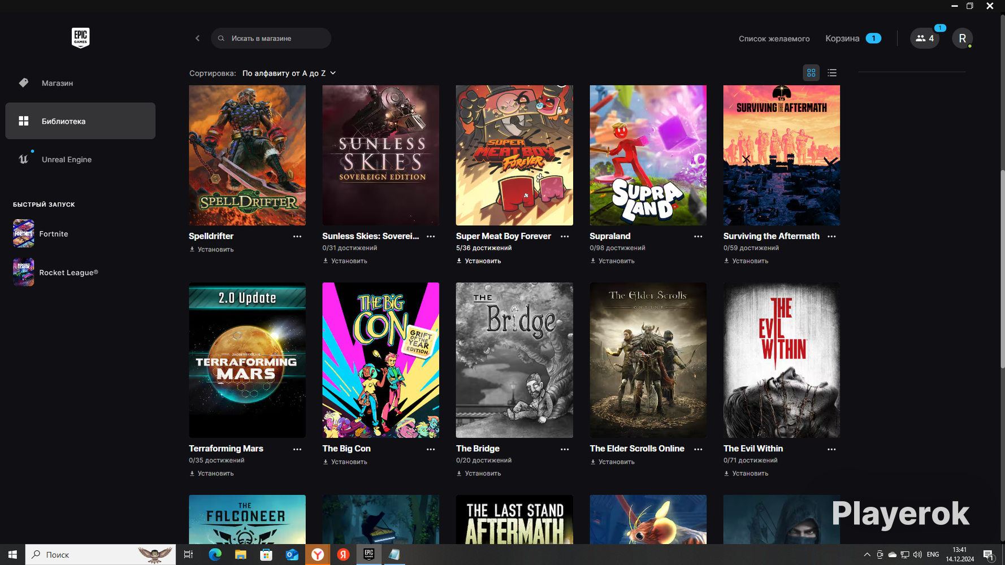Install Supraland via Установить
Screen dimensions: 1005x565
tap(612, 261)
